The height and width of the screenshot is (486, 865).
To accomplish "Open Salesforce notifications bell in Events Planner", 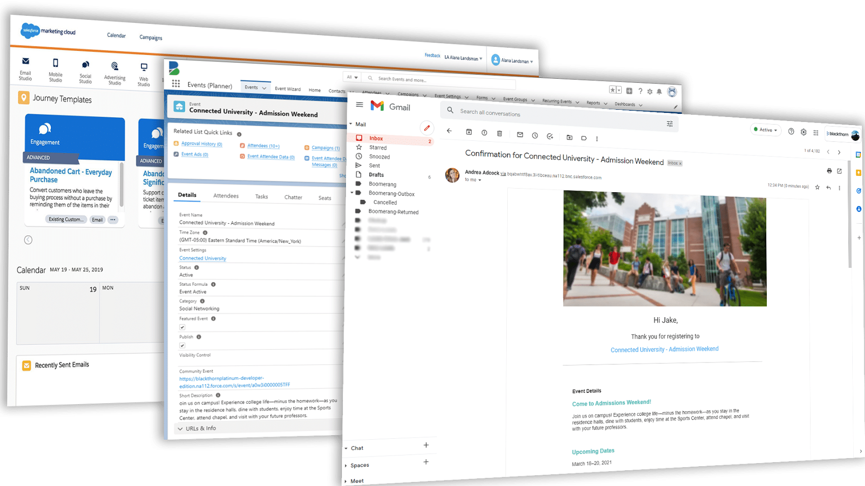I will click(x=659, y=92).
